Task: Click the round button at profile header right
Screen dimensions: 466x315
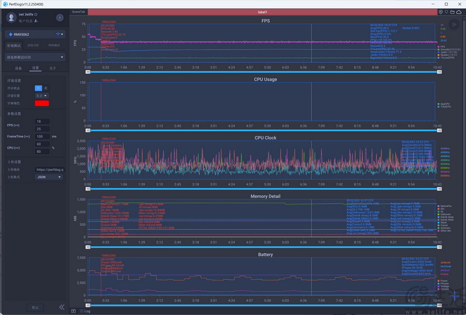Action: (60, 18)
